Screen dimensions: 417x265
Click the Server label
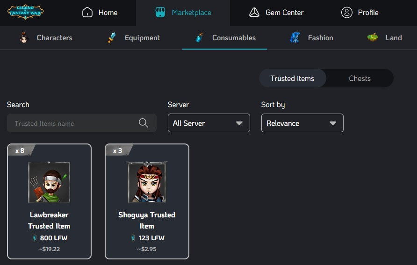point(178,105)
